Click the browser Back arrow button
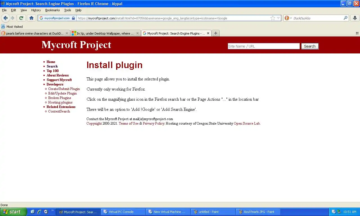Screen dimensions: 360x216 [x=6, y=18]
